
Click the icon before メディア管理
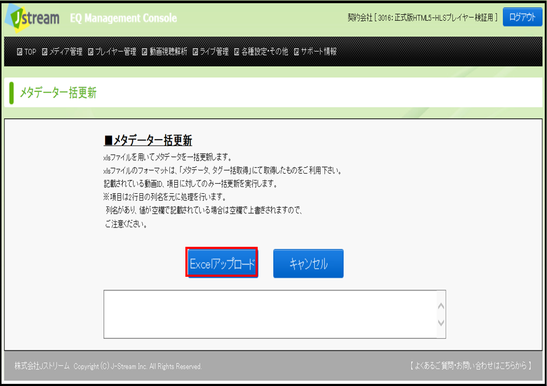click(x=44, y=52)
